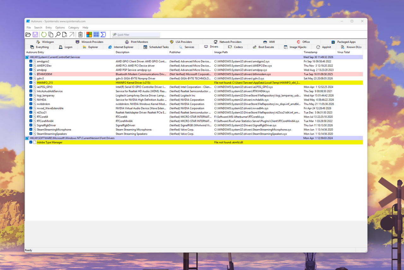Uncheck the amdgpio2 entry checkbox
This screenshot has width=404, height=270.
pyautogui.click(x=31, y=61)
